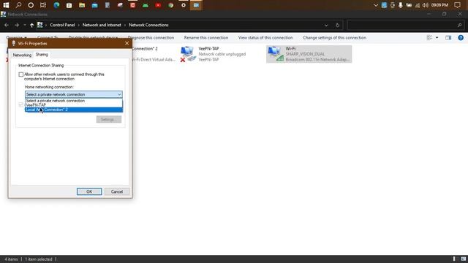Switch to details view in status bar

(x=454, y=259)
